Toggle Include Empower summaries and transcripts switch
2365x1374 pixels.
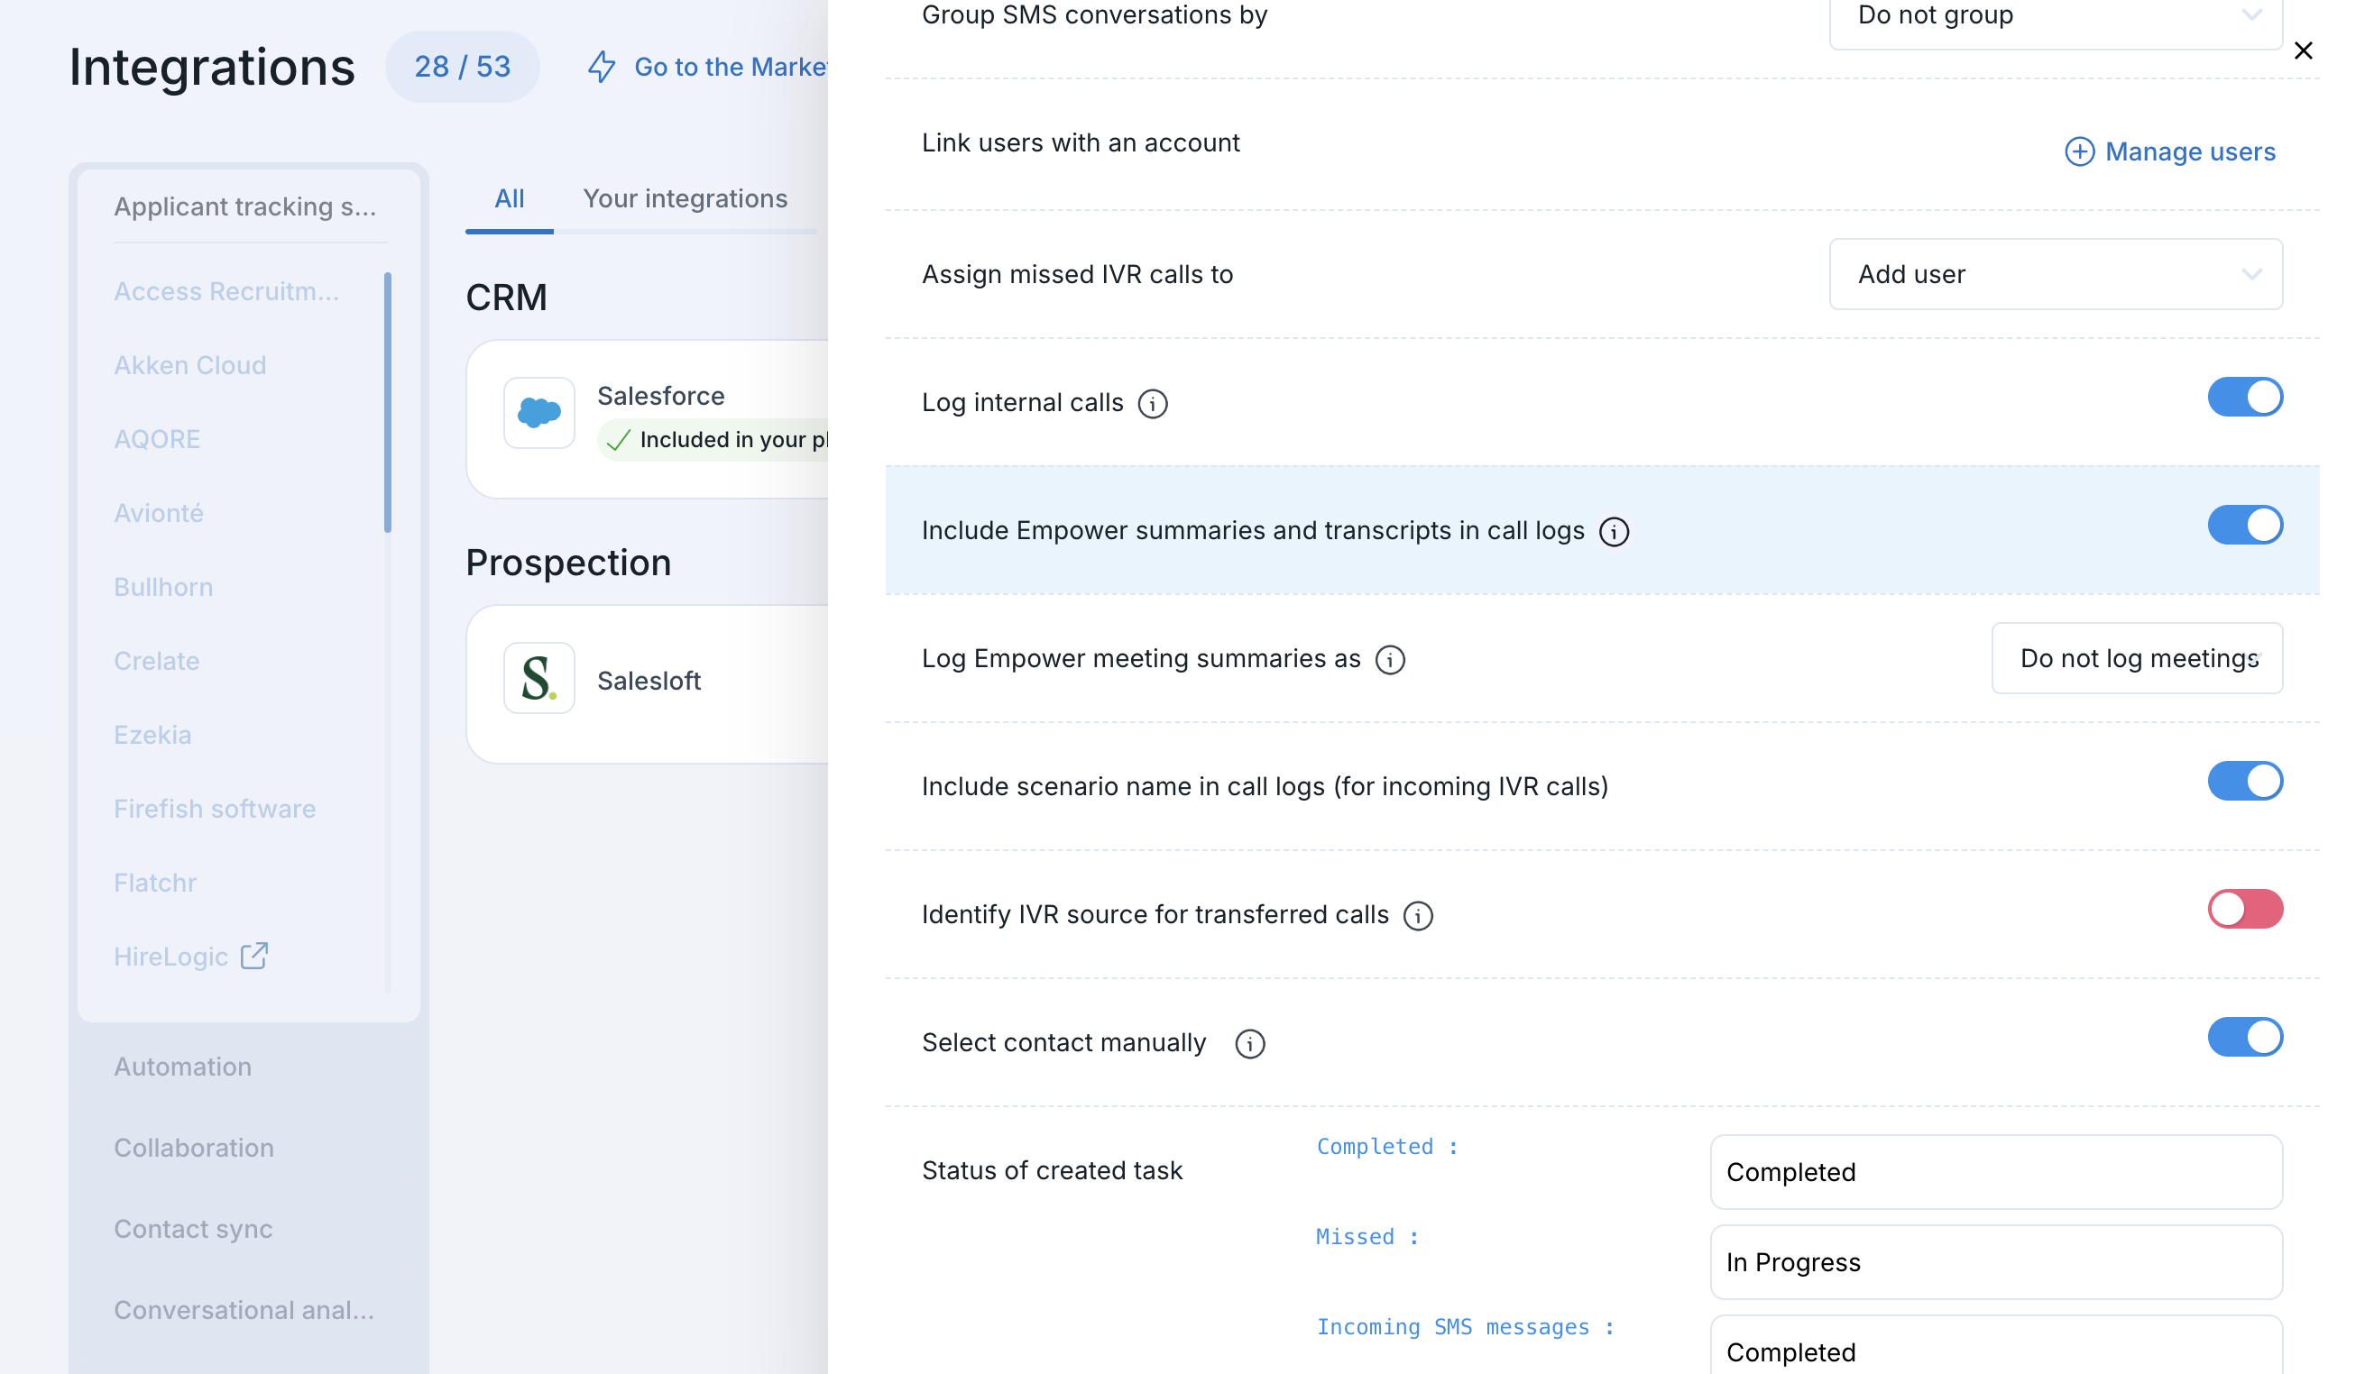[2245, 526]
